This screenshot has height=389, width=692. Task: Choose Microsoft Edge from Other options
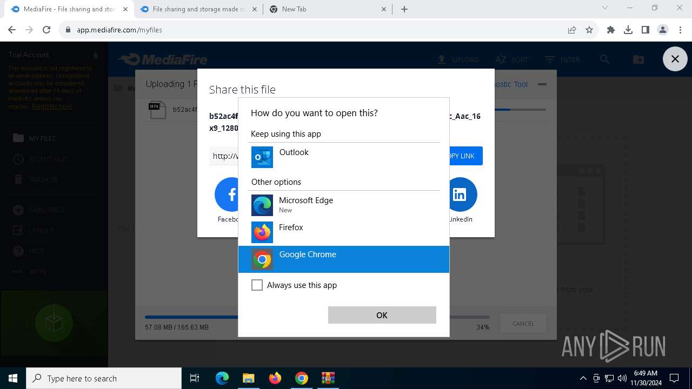pyautogui.click(x=343, y=205)
